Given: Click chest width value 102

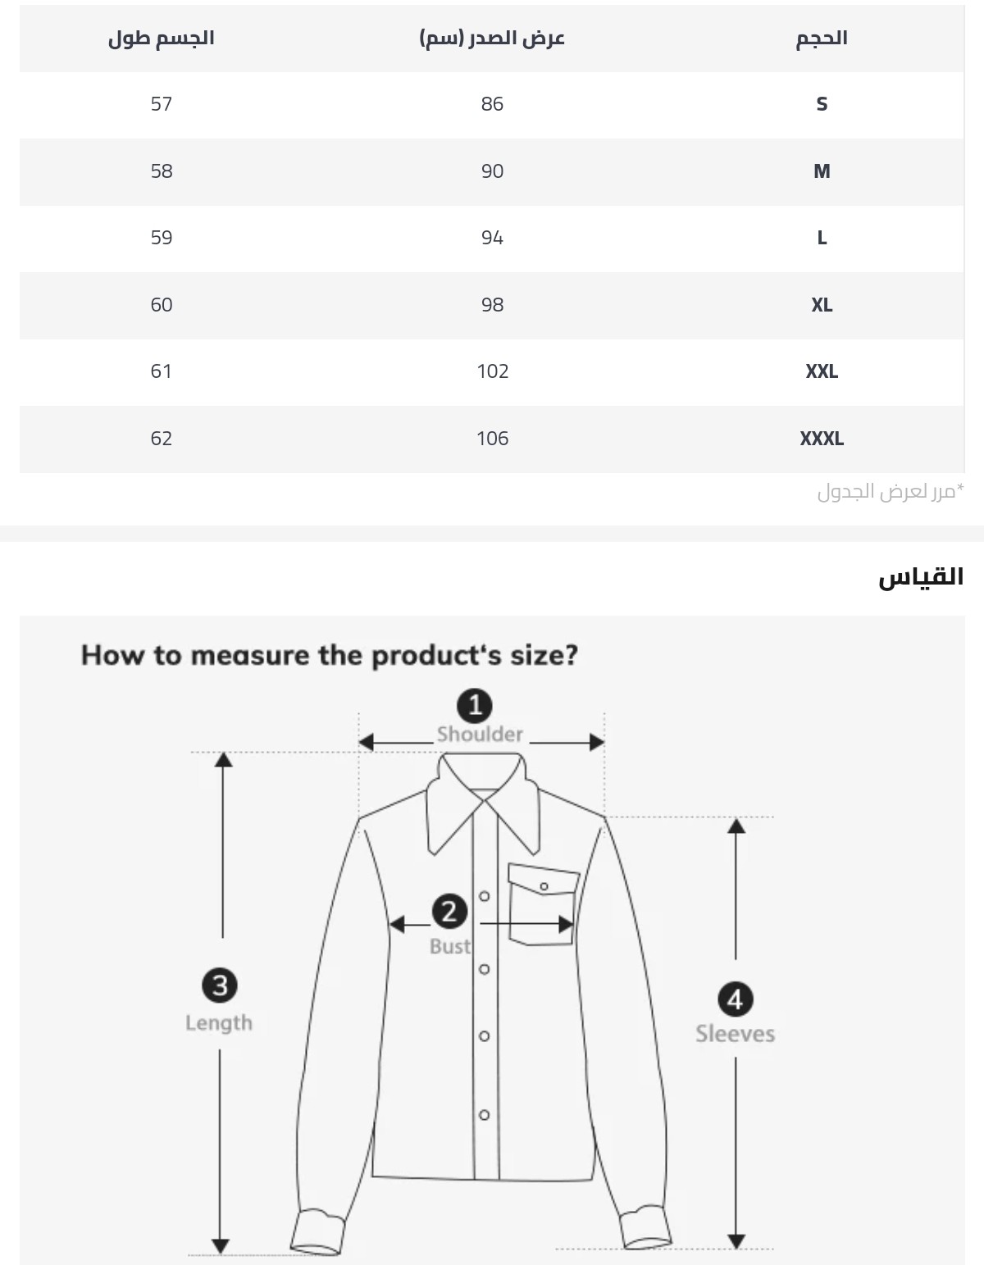Looking at the screenshot, I should pyautogui.click(x=492, y=371).
